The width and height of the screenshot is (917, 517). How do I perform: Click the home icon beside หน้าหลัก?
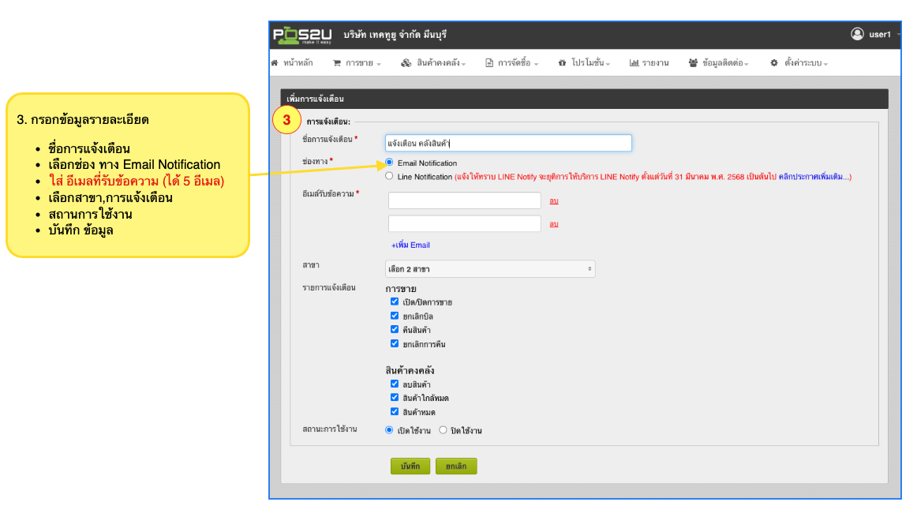[x=275, y=62]
